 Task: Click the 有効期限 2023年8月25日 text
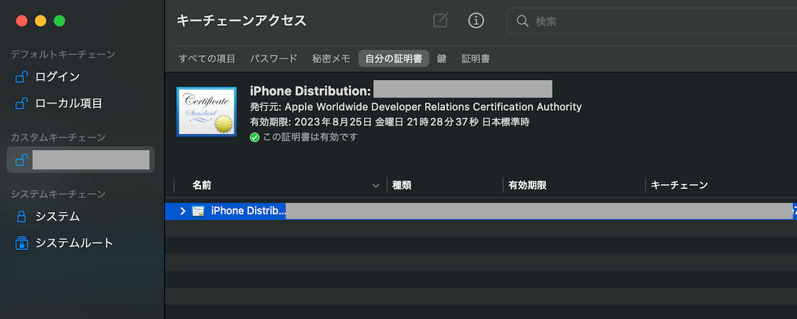click(x=389, y=122)
